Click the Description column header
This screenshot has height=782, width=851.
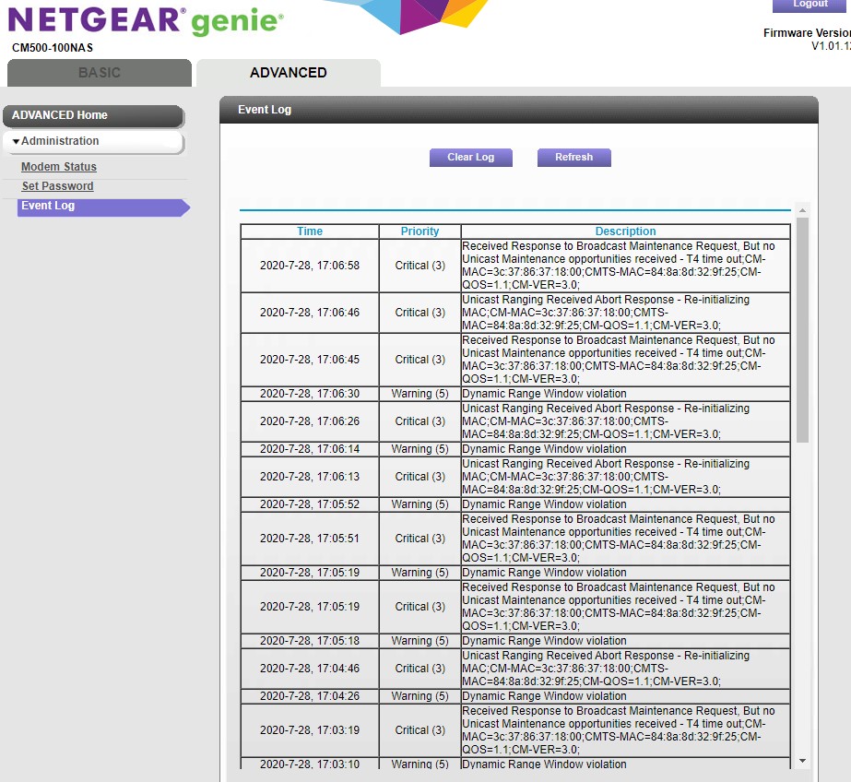coord(625,231)
